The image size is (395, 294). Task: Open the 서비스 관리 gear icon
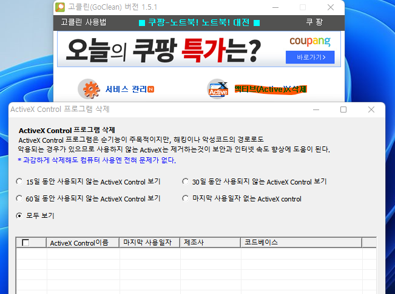tap(89, 89)
